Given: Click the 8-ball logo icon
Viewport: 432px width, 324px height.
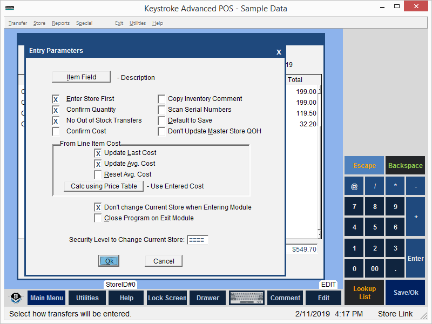Looking at the screenshot, I should point(16,298).
